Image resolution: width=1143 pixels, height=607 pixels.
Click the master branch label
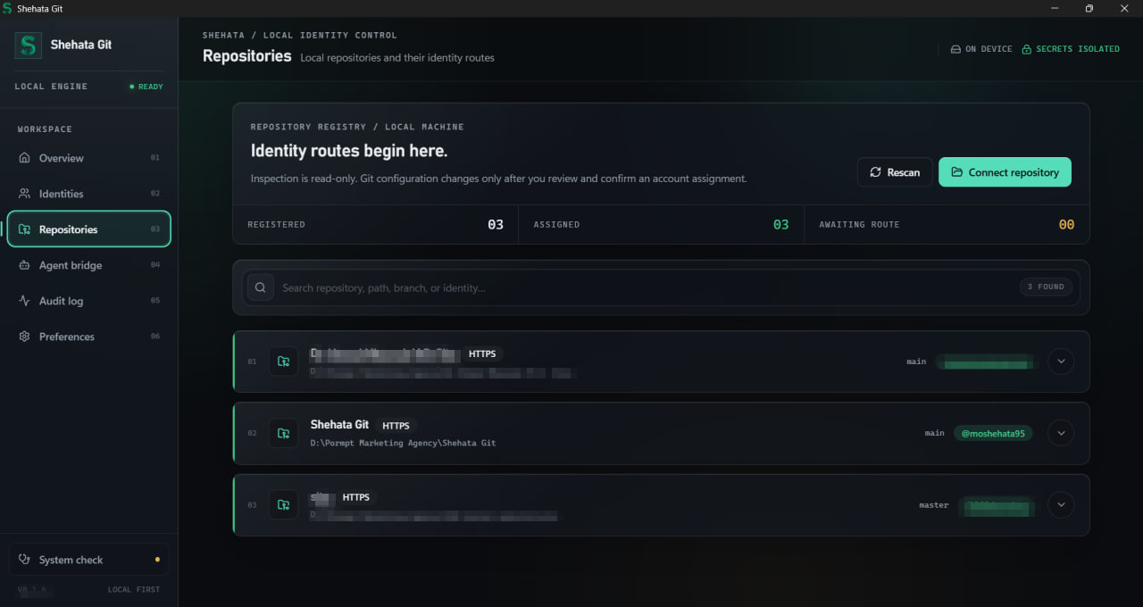pyautogui.click(x=934, y=505)
